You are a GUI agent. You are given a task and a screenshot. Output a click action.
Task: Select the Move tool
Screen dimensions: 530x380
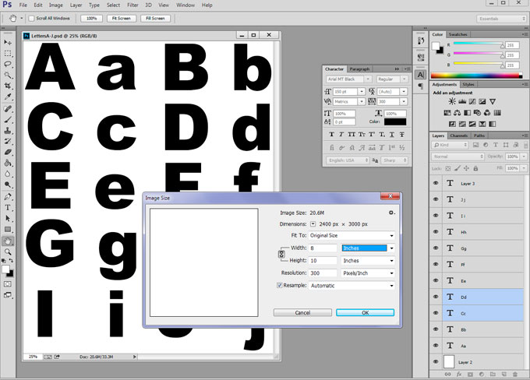[8, 42]
